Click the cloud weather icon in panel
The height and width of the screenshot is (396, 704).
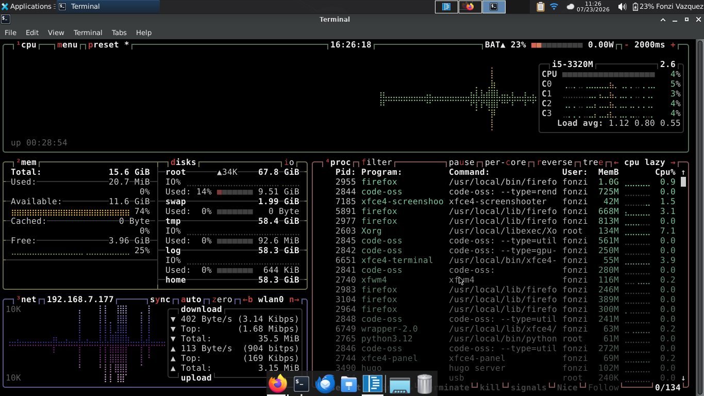click(570, 7)
